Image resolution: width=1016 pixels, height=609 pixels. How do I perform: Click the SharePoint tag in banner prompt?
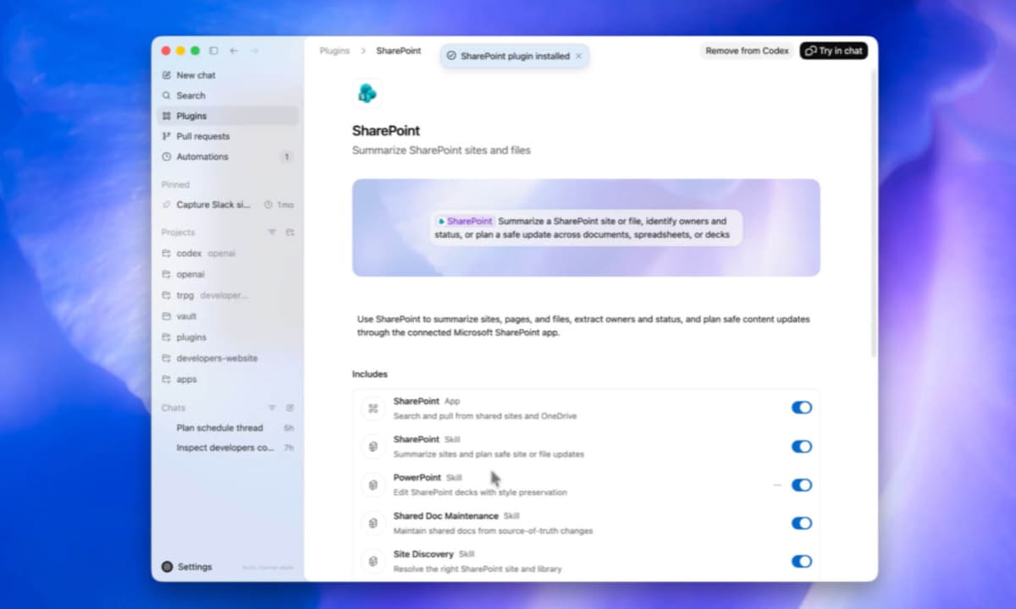[465, 221]
